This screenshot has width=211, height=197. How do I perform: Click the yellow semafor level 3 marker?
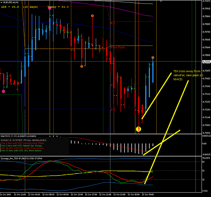point(138,129)
